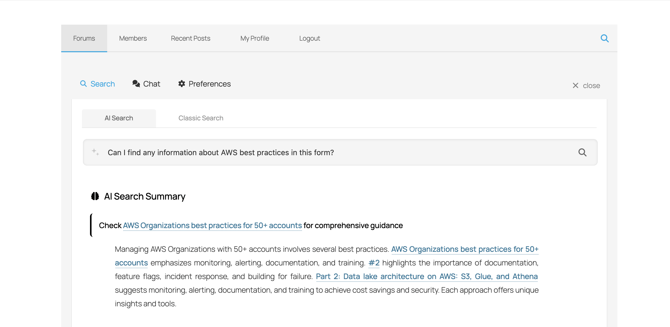670x327 pixels.
Task: Click the brain icon next to AI Search Summary
Action: pyautogui.click(x=95, y=196)
